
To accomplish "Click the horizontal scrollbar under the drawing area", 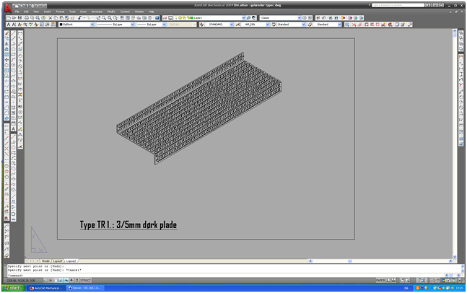I will pyautogui.click(x=380, y=261).
